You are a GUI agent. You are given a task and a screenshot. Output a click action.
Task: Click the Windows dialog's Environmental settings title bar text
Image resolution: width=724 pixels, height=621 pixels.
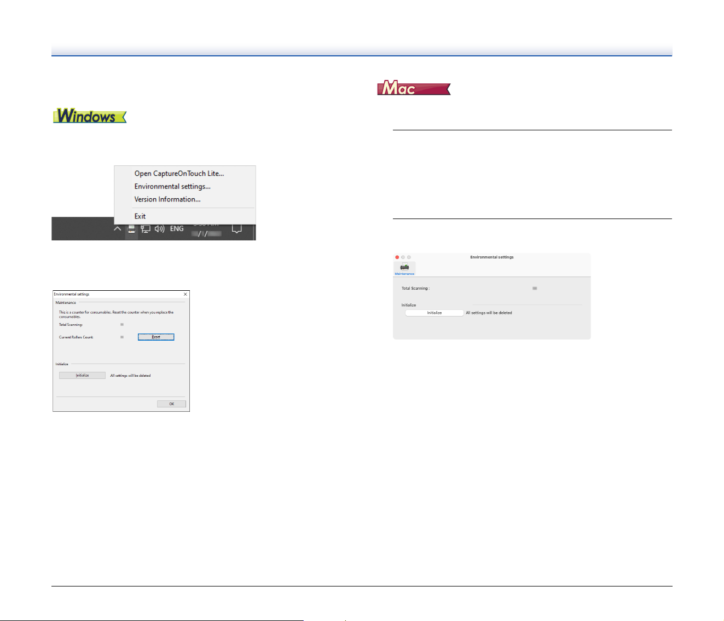(72, 295)
